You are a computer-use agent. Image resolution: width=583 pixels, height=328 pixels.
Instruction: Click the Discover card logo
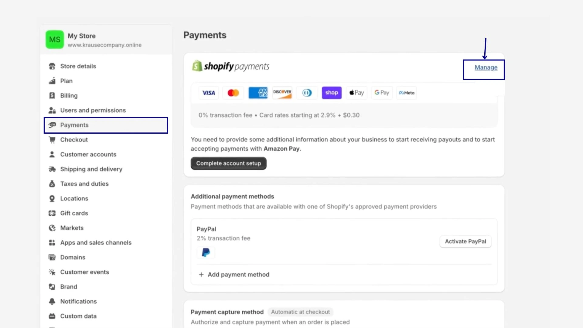282,93
